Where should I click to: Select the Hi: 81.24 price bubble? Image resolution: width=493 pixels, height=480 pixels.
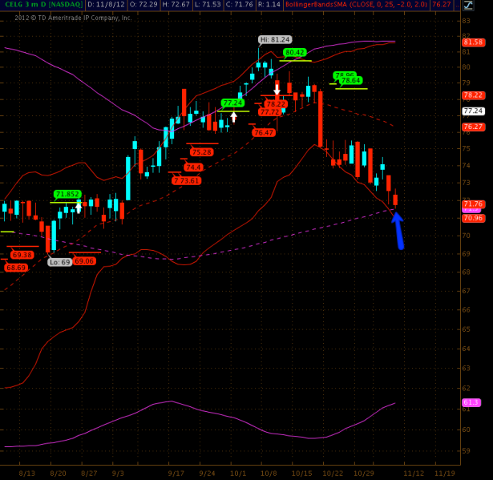click(275, 39)
